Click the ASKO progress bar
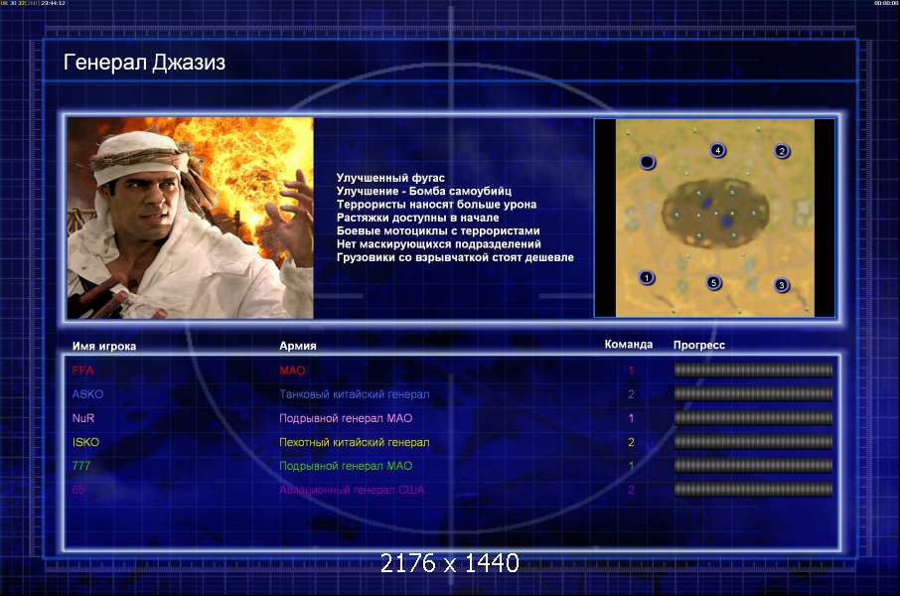 pyautogui.click(x=753, y=394)
